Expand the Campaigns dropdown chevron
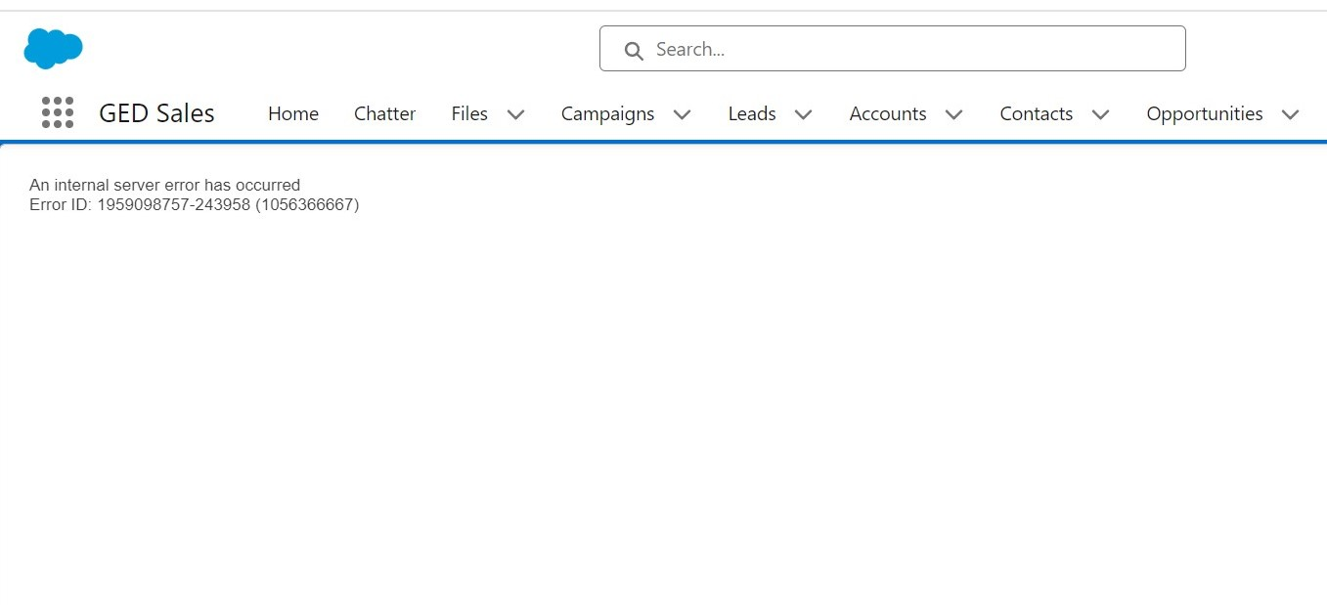The image size is (1327, 605). point(683,114)
